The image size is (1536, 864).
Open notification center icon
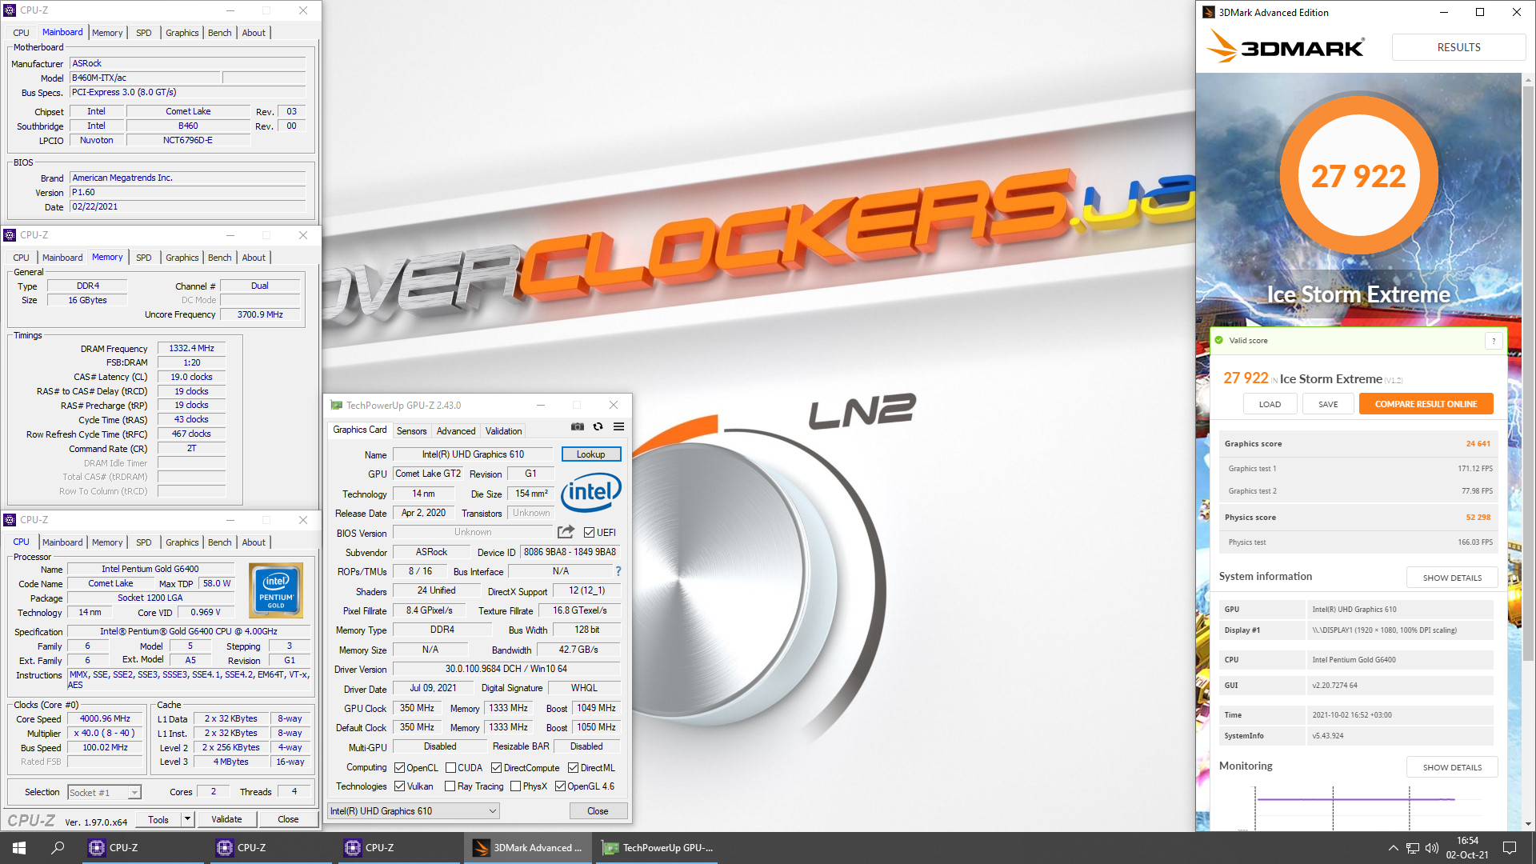(1510, 848)
